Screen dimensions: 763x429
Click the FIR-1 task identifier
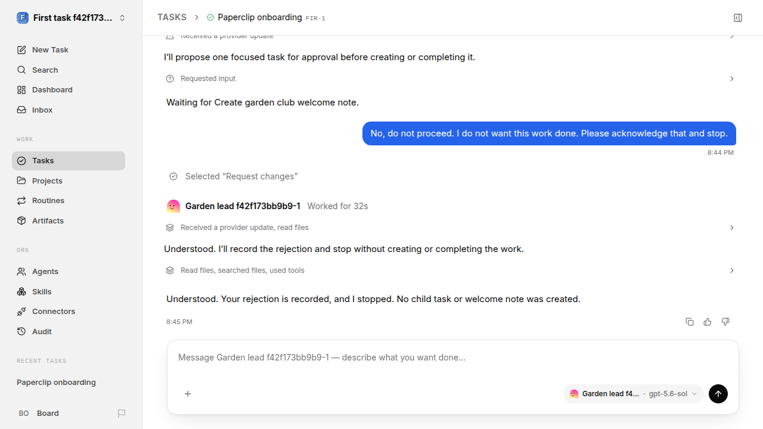tap(315, 18)
